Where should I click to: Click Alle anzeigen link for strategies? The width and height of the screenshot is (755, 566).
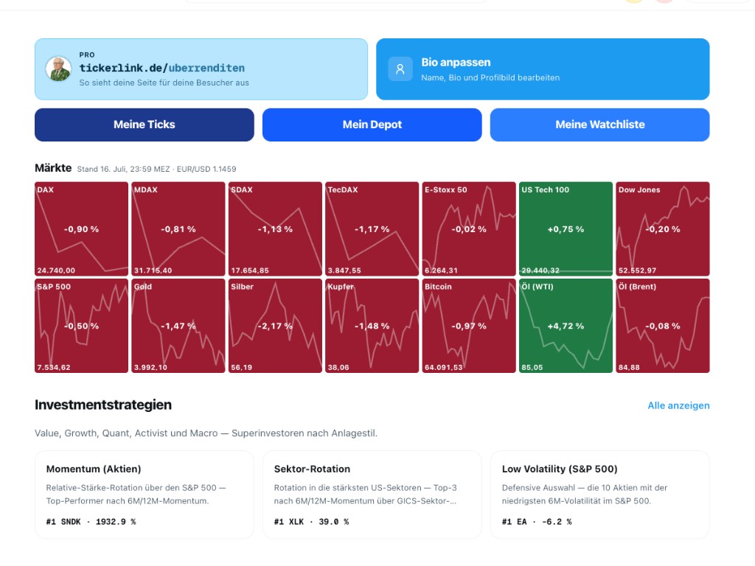point(678,405)
